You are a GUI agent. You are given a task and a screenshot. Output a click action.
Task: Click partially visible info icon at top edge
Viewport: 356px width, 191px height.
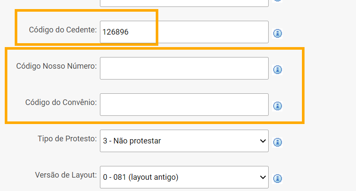point(277,1)
